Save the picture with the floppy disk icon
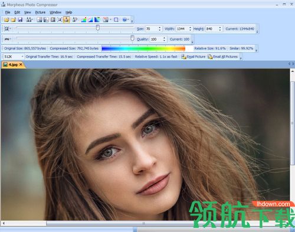Image resolution: width=295 pixels, height=232 pixels. tap(20, 19)
